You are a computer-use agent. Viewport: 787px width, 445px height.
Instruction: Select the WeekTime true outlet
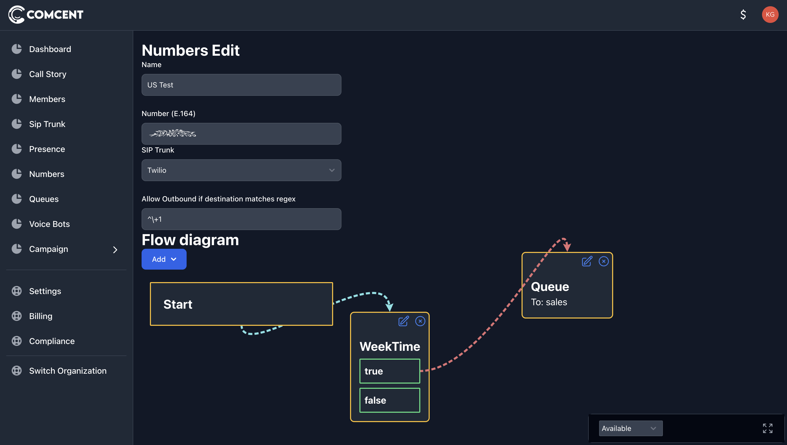[390, 371]
